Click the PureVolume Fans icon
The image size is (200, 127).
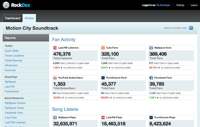(x=103, y=78)
